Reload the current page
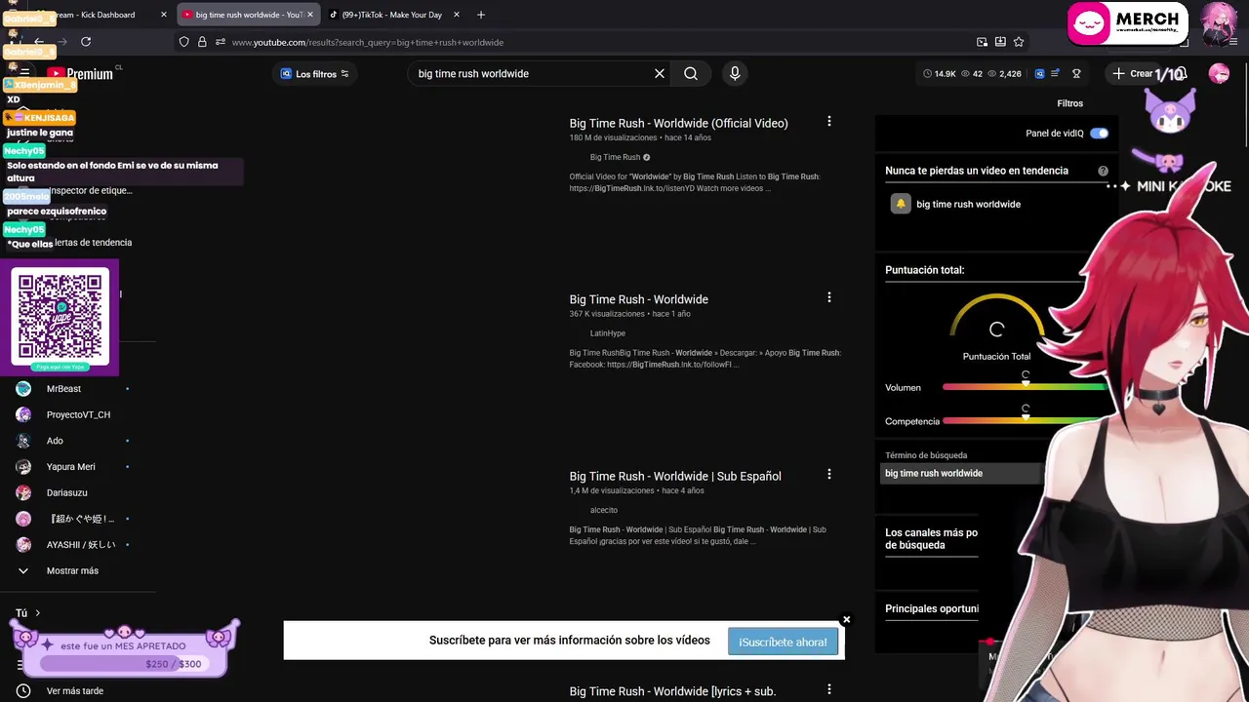 86,42
